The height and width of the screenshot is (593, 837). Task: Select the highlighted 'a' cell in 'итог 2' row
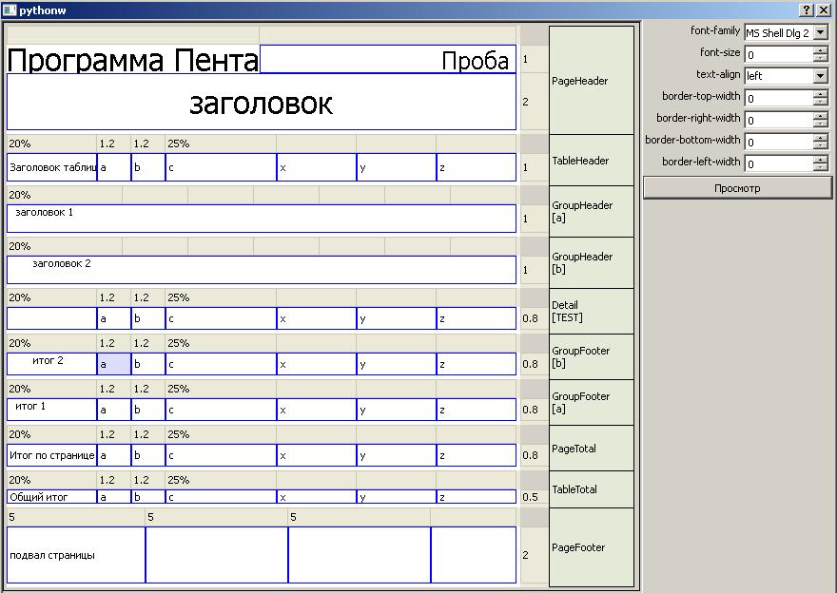(113, 364)
